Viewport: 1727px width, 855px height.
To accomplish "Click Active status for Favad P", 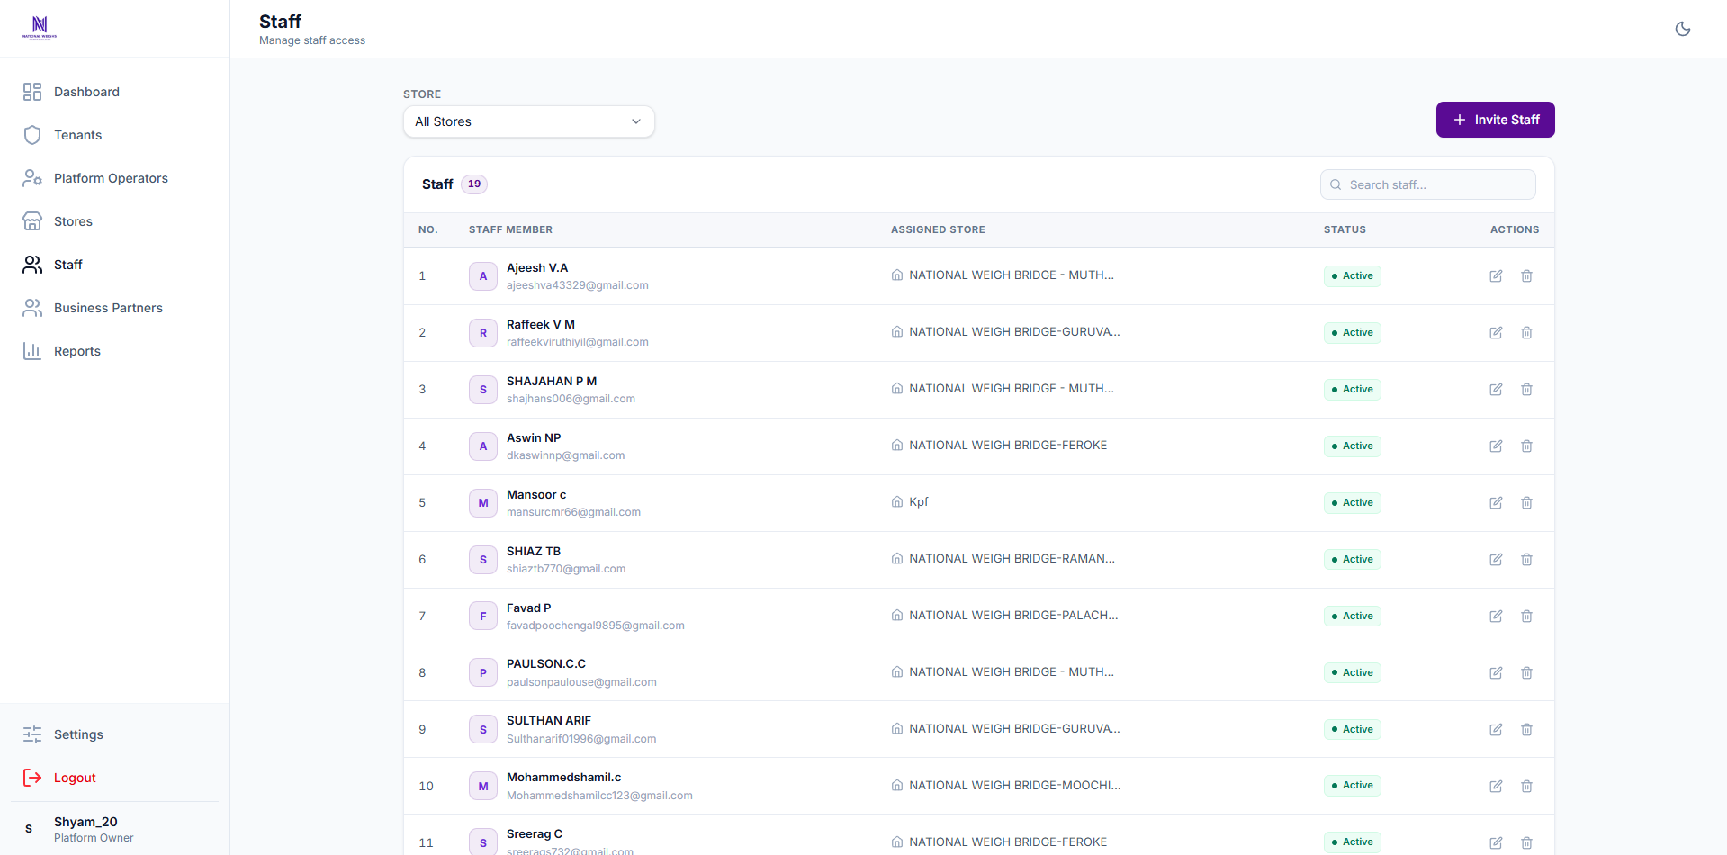I will (1352, 616).
